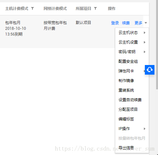Click the 续费 link
158x155 pixels.
[126, 23]
